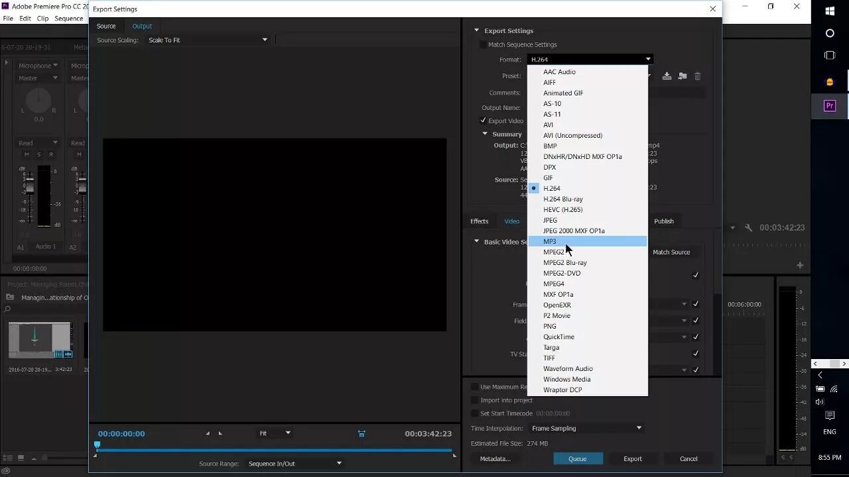Image resolution: width=849 pixels, height=477 pixels.
Task: Choose HEVC (H.265) format option
Action: (588, 209)
